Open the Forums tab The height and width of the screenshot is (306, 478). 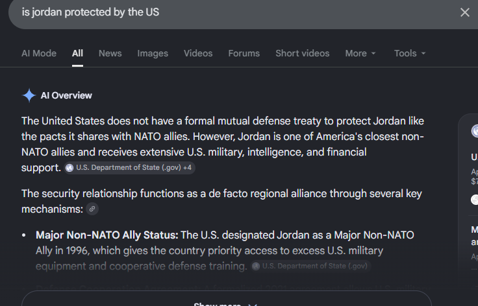coord(244,53)
